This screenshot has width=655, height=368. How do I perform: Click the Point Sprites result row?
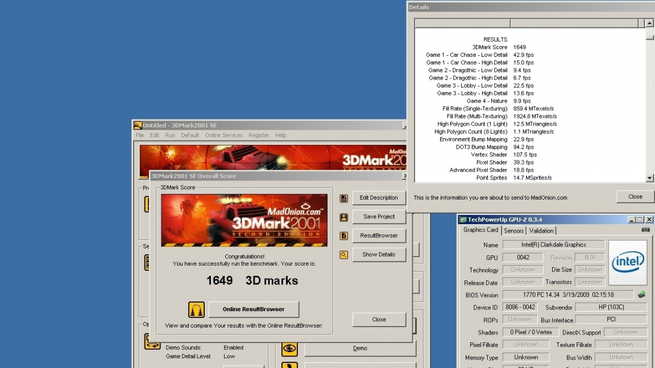point(514,178)
